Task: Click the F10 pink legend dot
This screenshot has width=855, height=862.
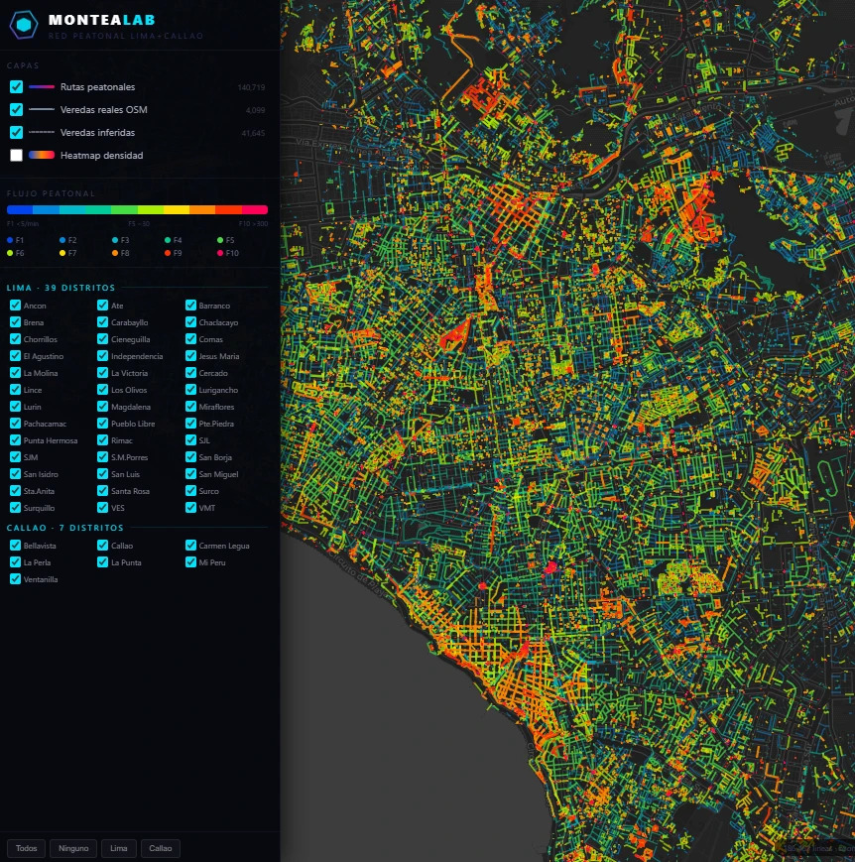Action: tap(220, 253)
